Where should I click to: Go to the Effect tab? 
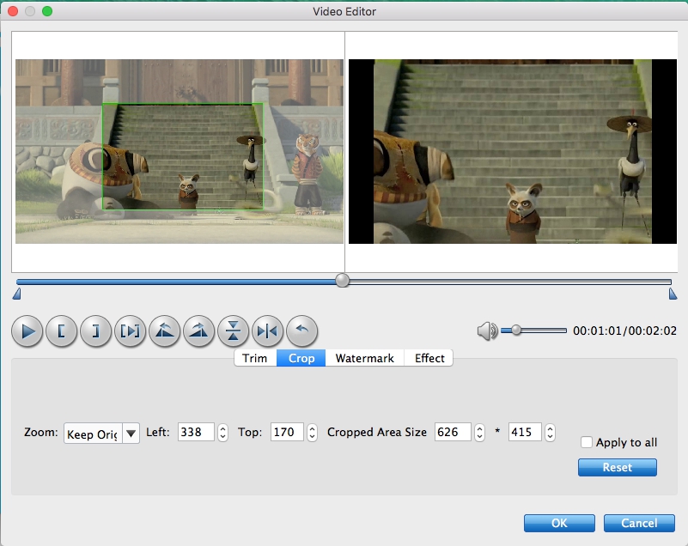pos(429,358)
